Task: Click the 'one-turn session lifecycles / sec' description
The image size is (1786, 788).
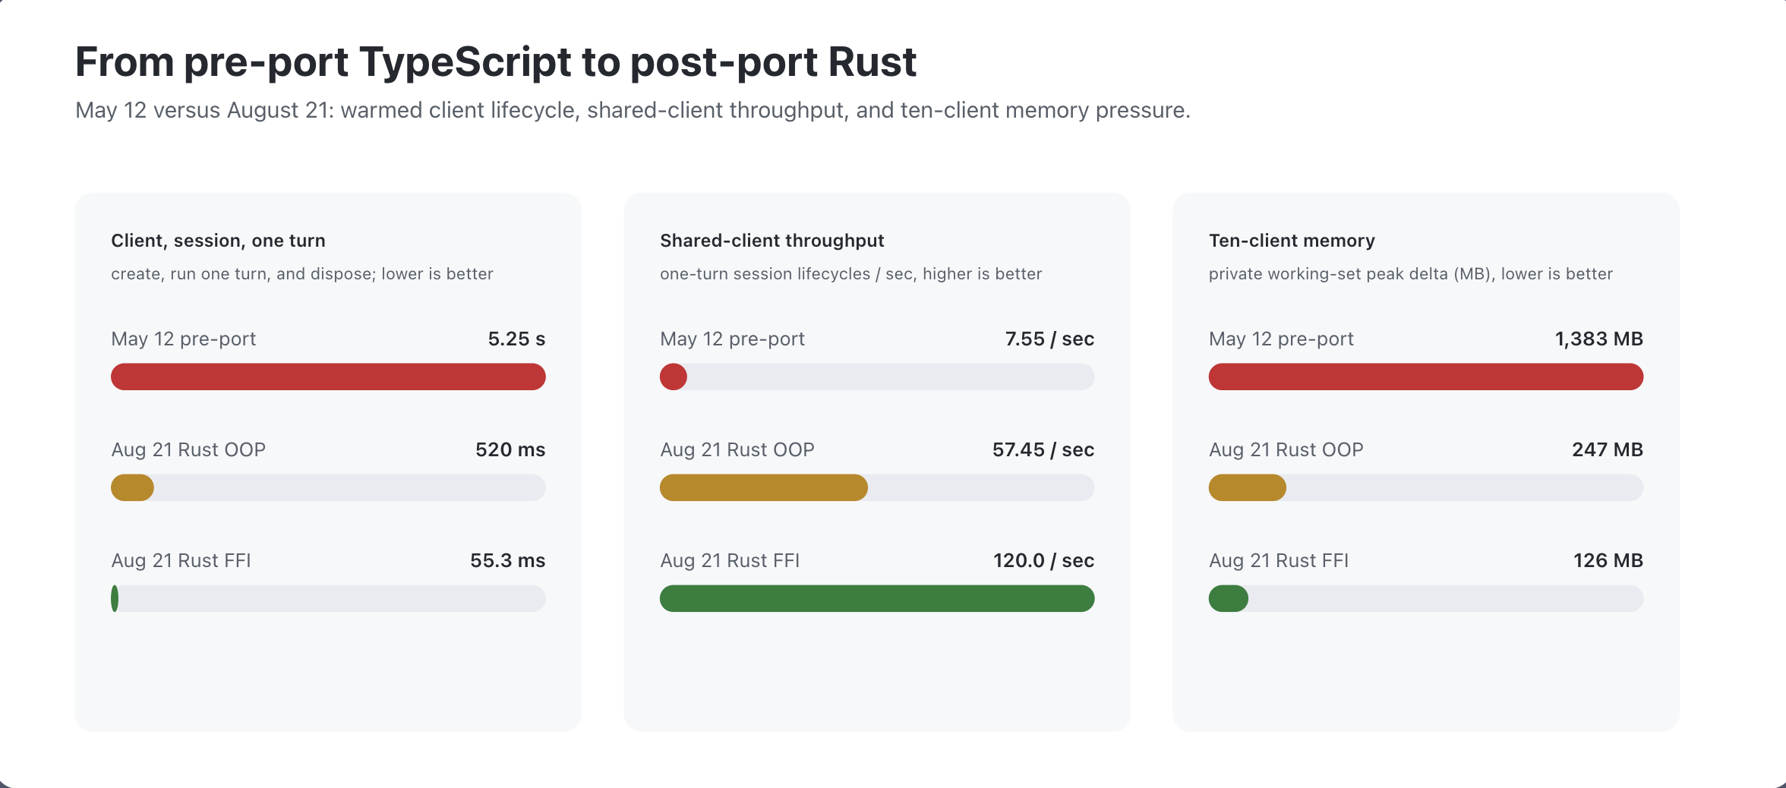Action: (x=851, y=274)
